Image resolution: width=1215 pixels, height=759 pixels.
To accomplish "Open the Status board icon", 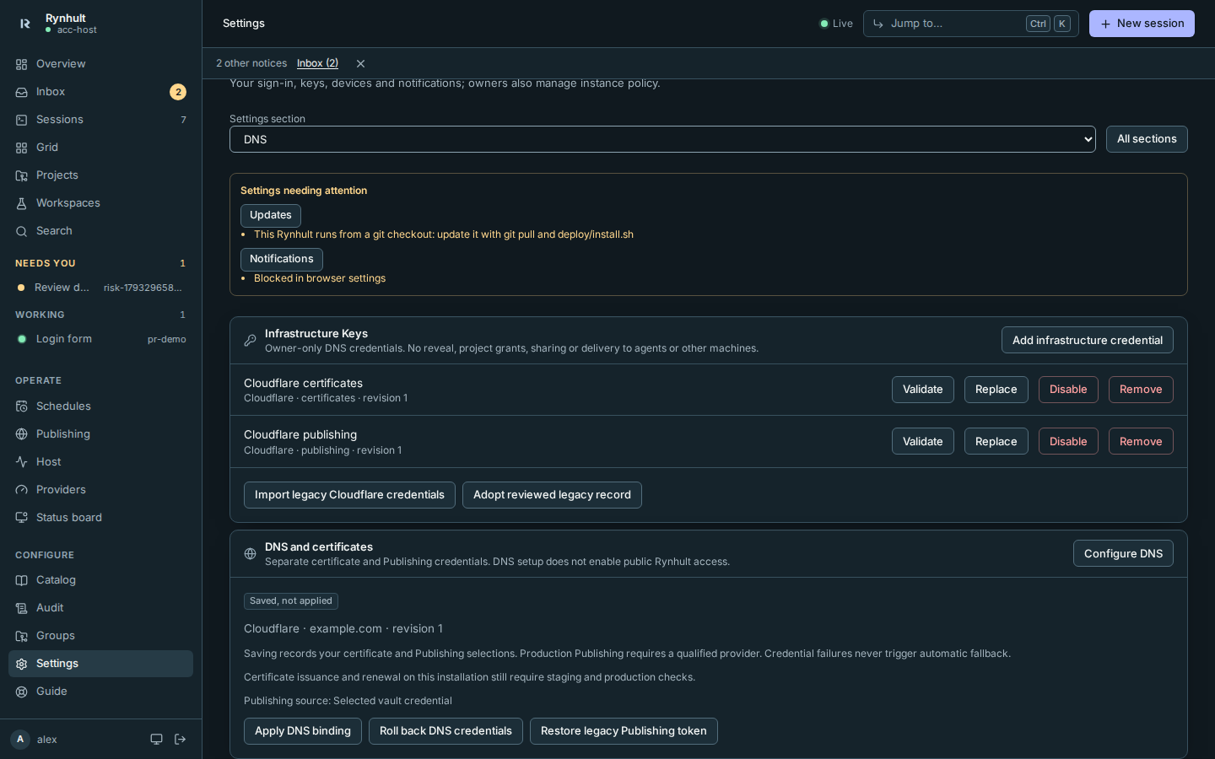I will [x=22, y=518].
